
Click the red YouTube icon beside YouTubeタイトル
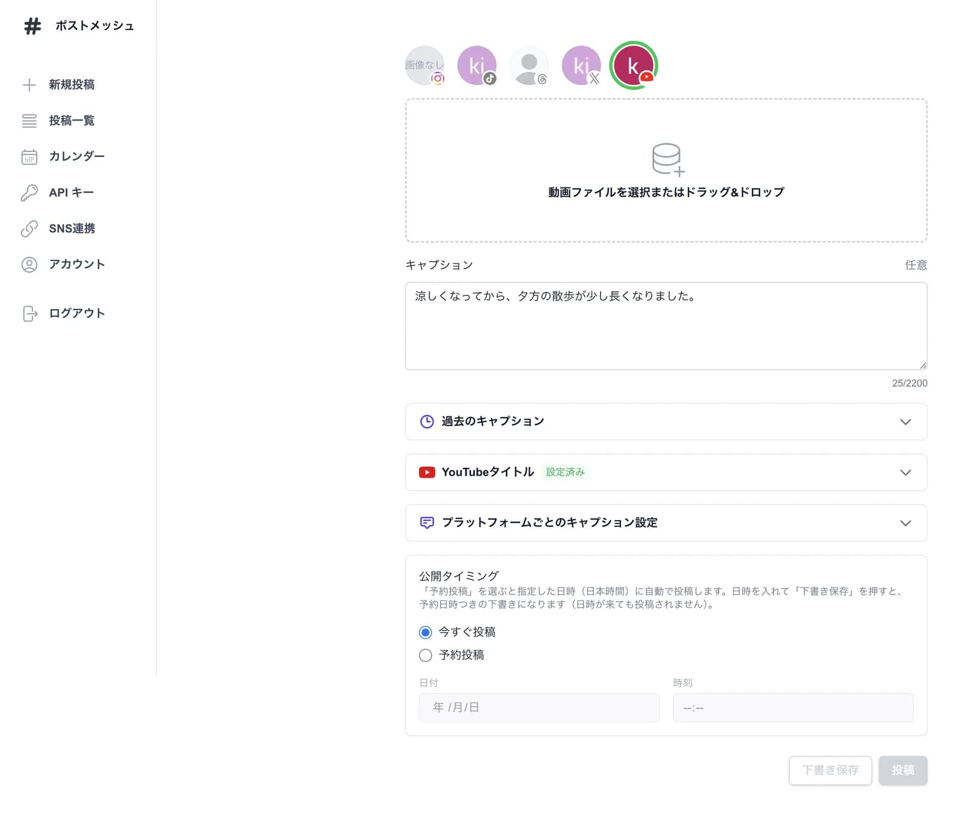pos(427,472)
